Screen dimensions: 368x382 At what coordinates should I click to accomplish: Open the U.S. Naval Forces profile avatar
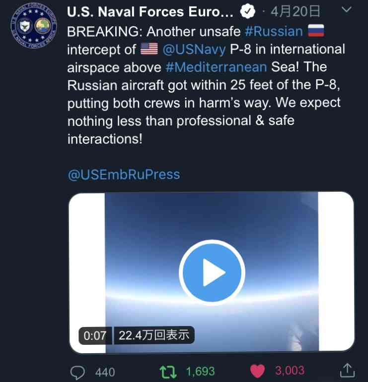(x=34, y=26)
